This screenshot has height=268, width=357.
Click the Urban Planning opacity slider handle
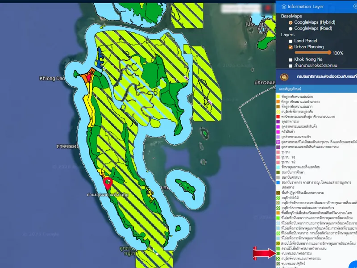click(330, 53)
